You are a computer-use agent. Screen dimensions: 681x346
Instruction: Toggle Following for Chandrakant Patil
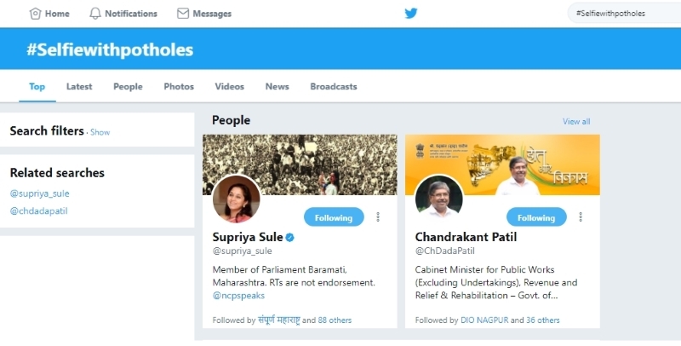(x=536, y=217)
